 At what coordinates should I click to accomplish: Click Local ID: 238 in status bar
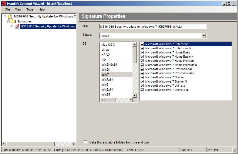point(136,150)
